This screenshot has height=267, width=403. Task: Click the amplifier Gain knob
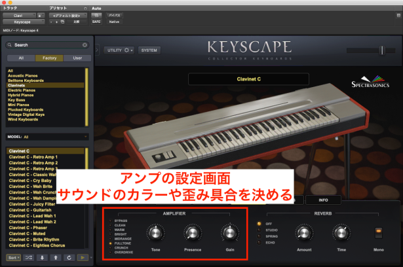tap(230, 233)
